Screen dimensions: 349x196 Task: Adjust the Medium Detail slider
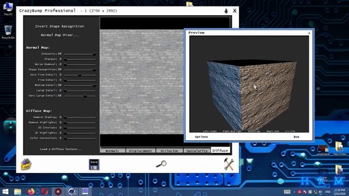[80, 85]
